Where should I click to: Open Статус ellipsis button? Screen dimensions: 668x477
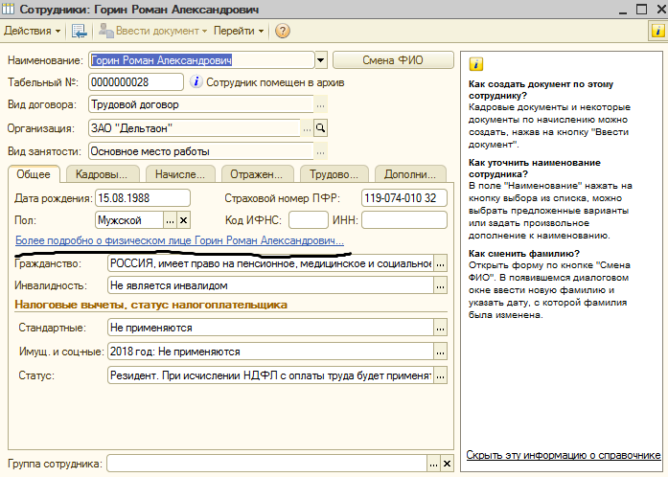440,375
